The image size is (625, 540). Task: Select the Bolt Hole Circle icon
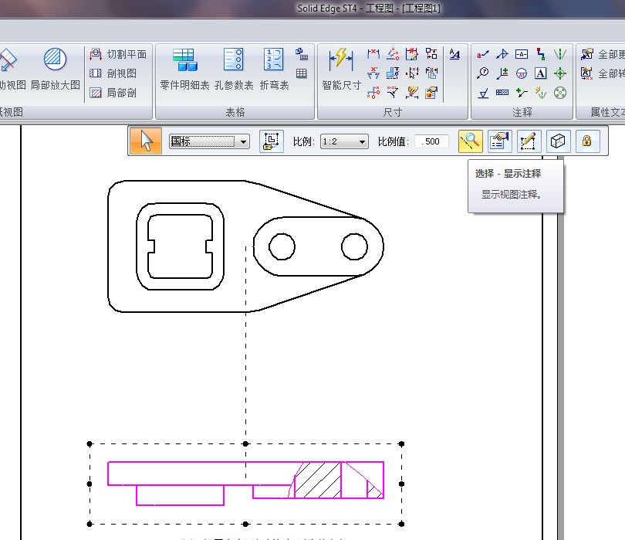(x=560, y=93)
